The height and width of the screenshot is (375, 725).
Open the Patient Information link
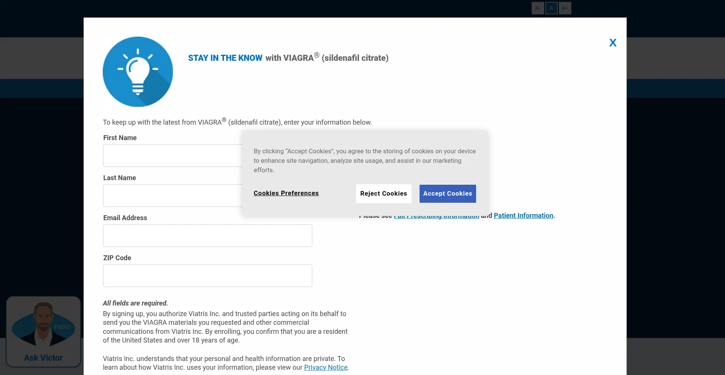point(523,216)
